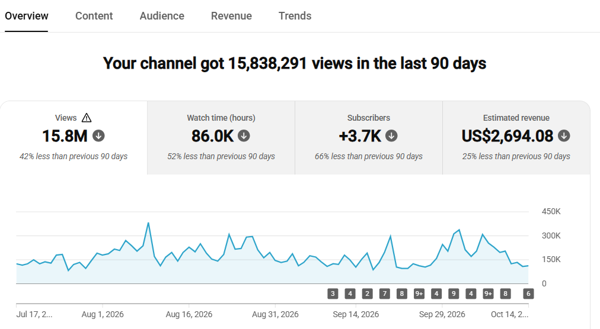
Task: Click the channel views headline text
Action: pos(295,63)
